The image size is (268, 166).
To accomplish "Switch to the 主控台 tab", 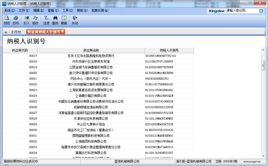I will click(16, 32).
